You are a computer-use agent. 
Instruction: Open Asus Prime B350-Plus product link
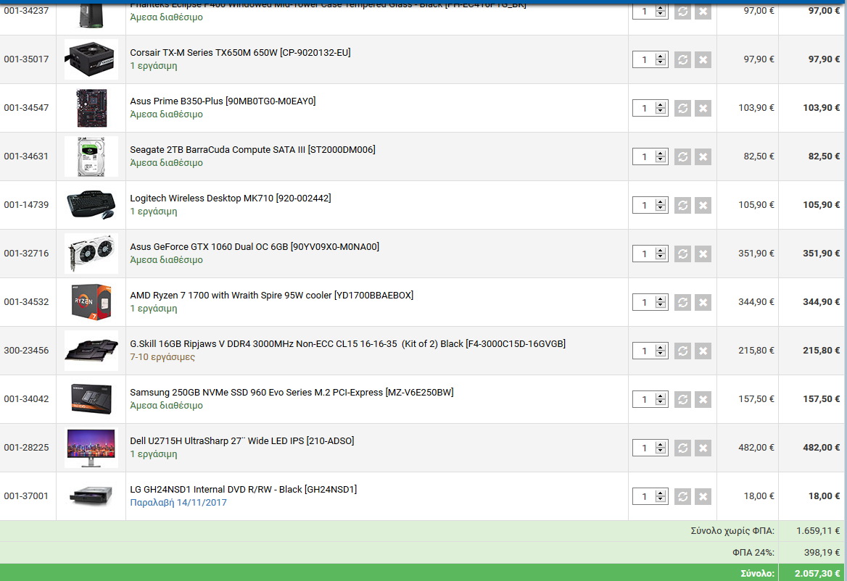pos(223,101)
